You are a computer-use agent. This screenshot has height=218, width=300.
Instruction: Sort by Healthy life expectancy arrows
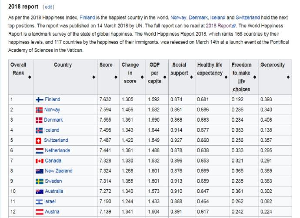[x=226, y=77]
